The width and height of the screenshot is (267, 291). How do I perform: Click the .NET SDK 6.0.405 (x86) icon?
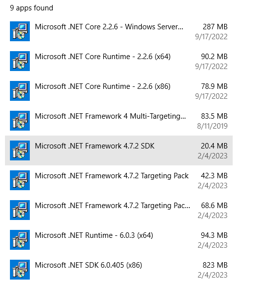(x=20, y=270)
